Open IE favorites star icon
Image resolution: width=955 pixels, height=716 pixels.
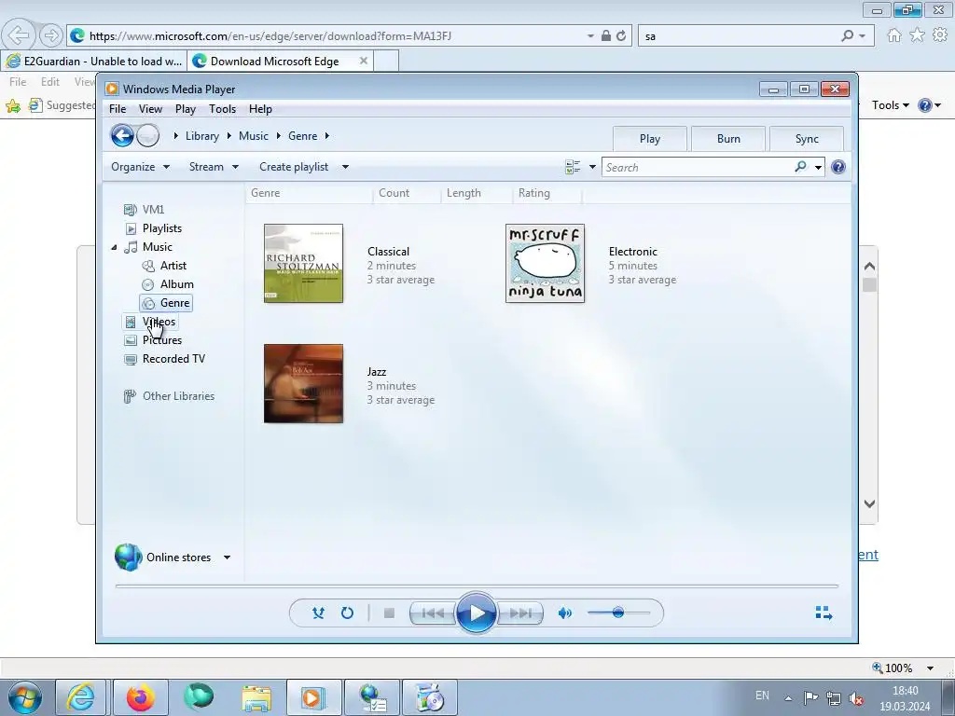click(918, 35)
